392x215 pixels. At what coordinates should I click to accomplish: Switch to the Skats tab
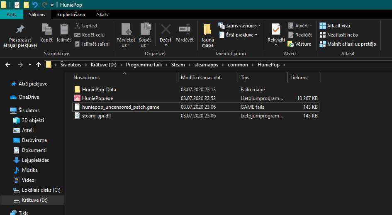coord(102,15)
